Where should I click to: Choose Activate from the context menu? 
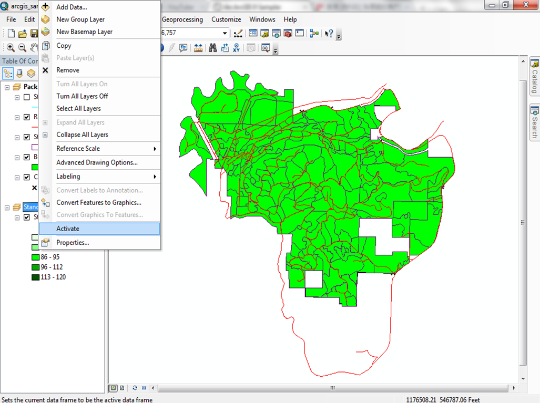99,229
